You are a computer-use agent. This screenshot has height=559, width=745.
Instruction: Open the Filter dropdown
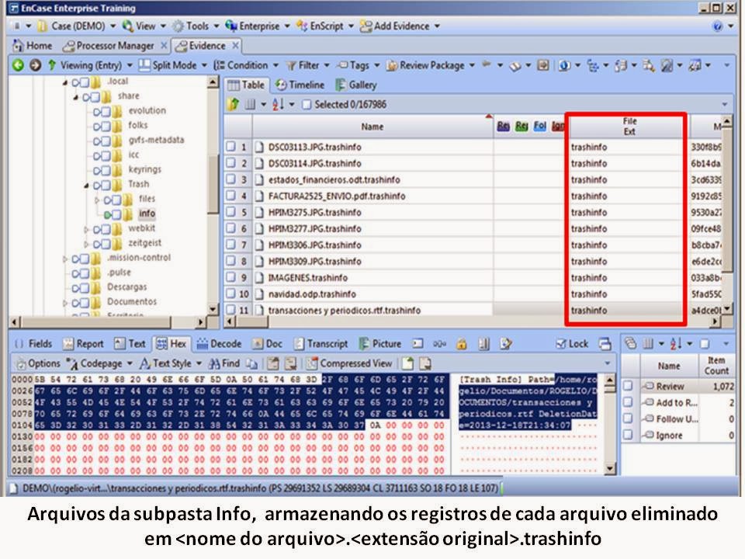[308, 65]
